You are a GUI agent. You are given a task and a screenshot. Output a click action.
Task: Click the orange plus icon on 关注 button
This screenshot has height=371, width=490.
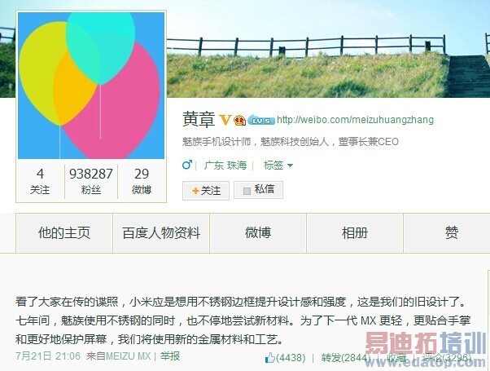(195, 191)
